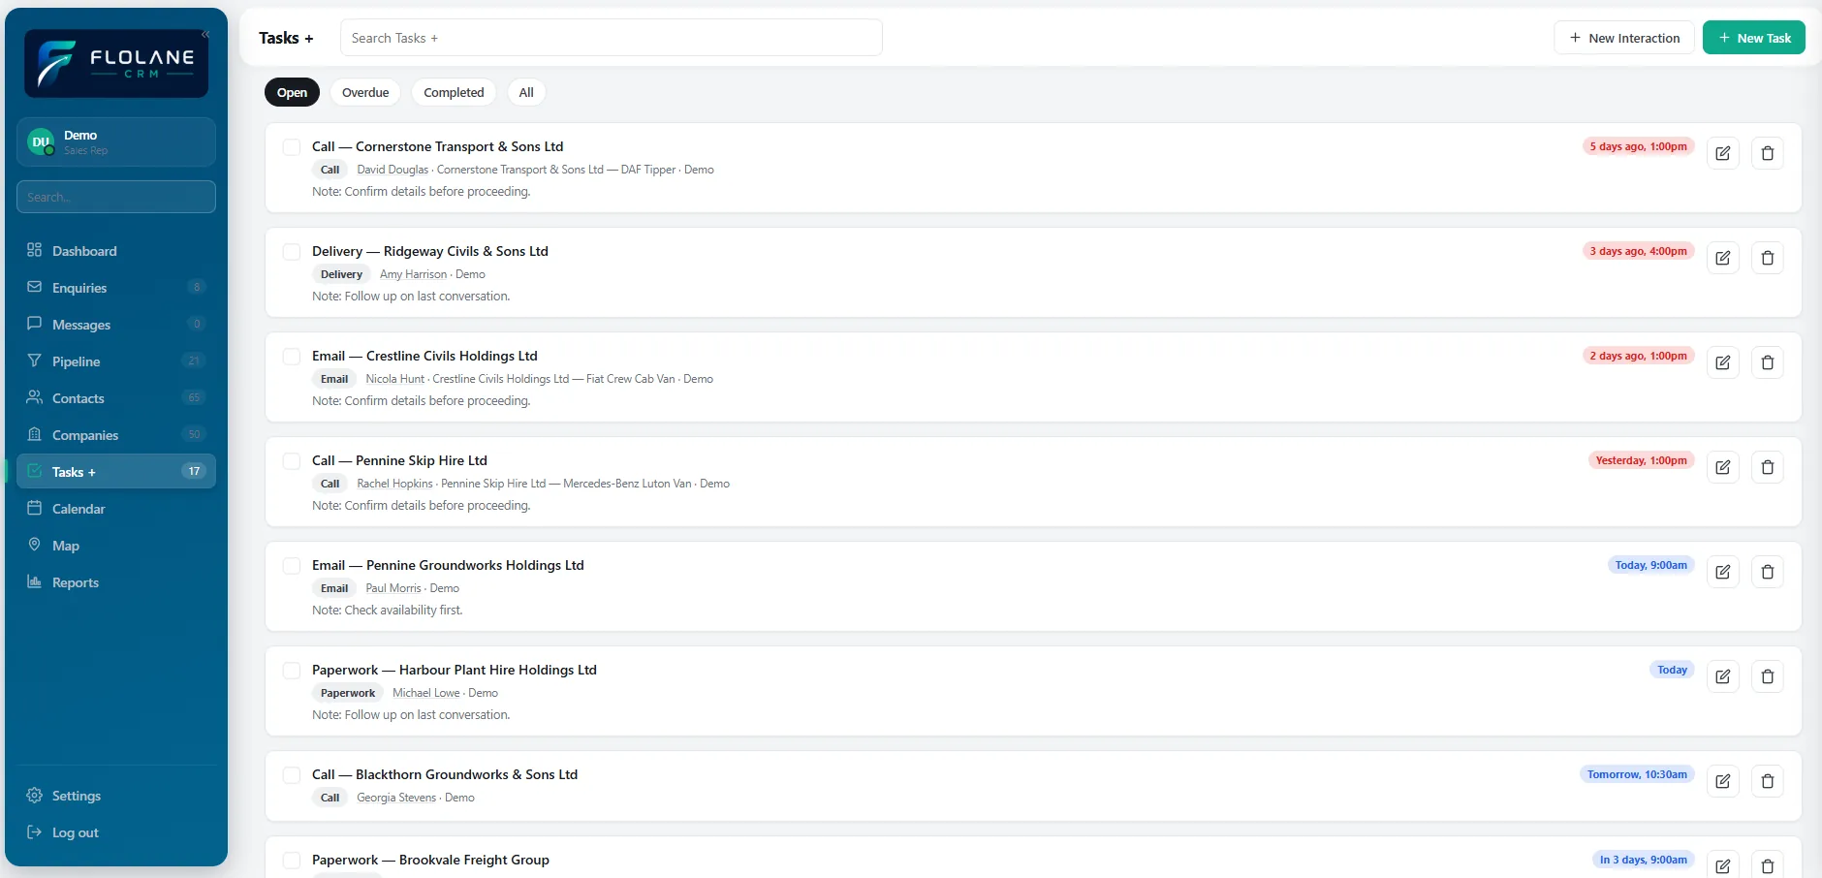Click Log out

click(116, 832)
